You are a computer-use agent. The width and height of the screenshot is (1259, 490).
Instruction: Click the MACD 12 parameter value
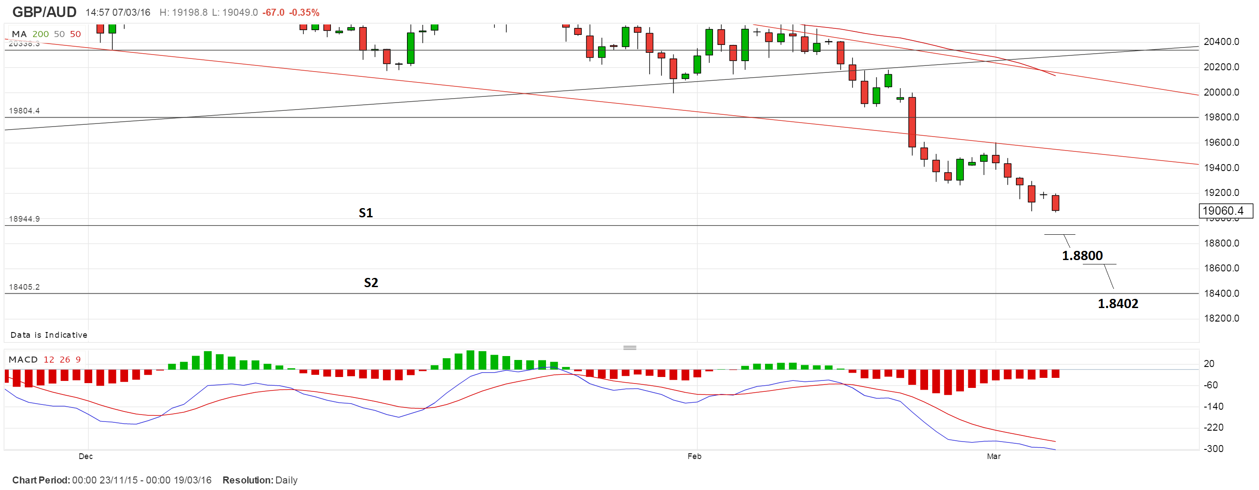point(49,360)
